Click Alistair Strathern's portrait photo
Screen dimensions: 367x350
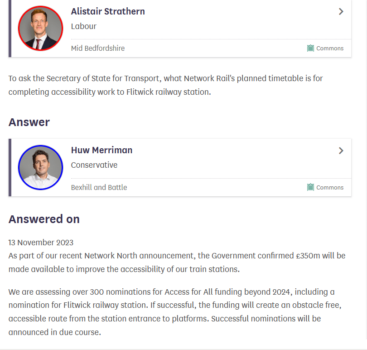(40, 28)
